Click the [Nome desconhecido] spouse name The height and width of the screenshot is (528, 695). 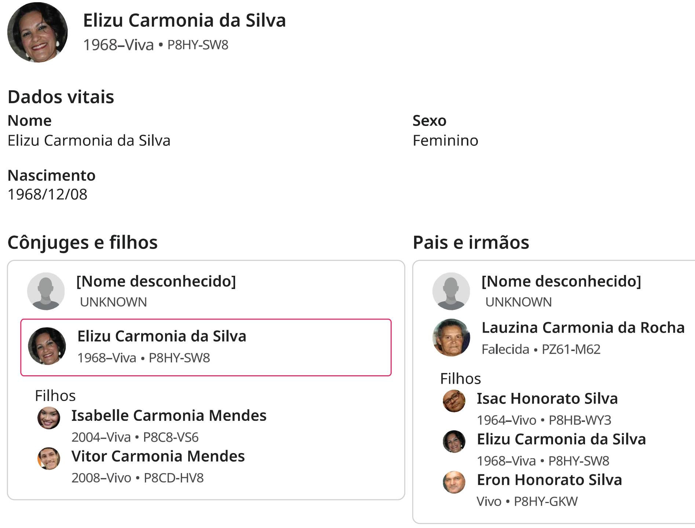point(156,281)
